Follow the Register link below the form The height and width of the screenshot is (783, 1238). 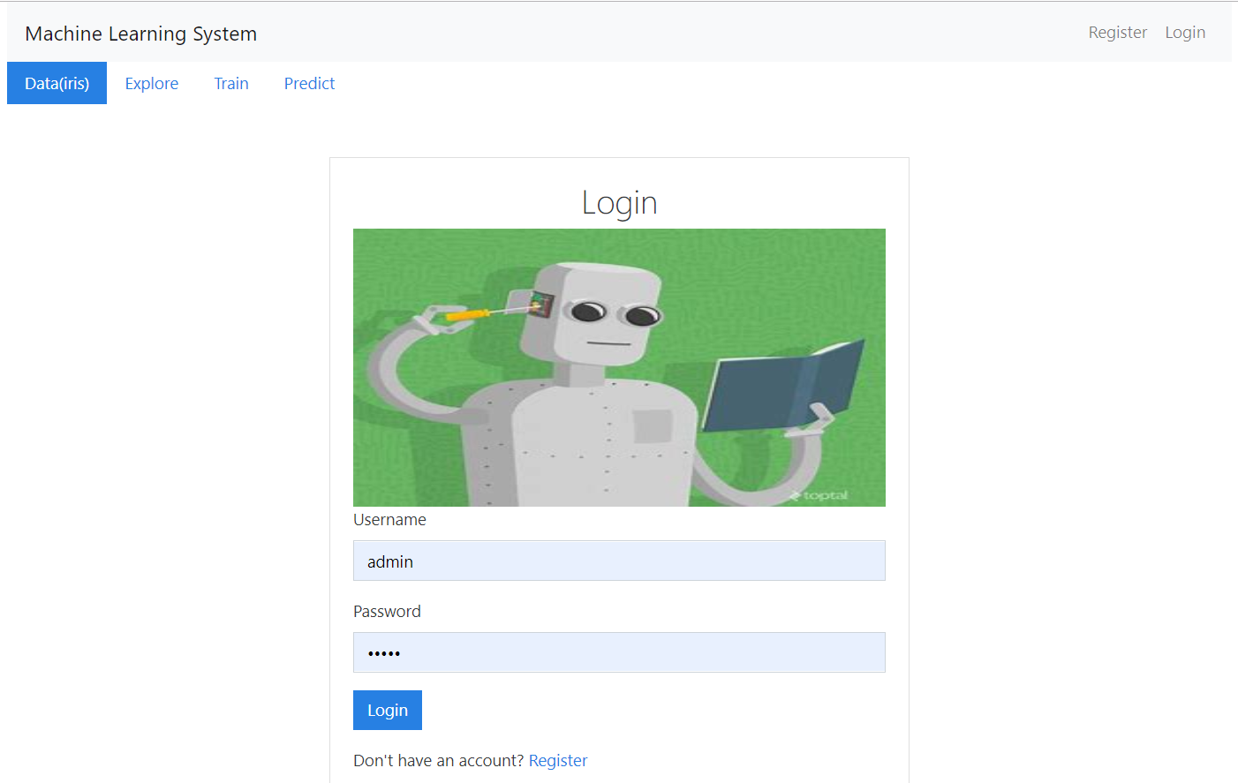coord(558,760)
